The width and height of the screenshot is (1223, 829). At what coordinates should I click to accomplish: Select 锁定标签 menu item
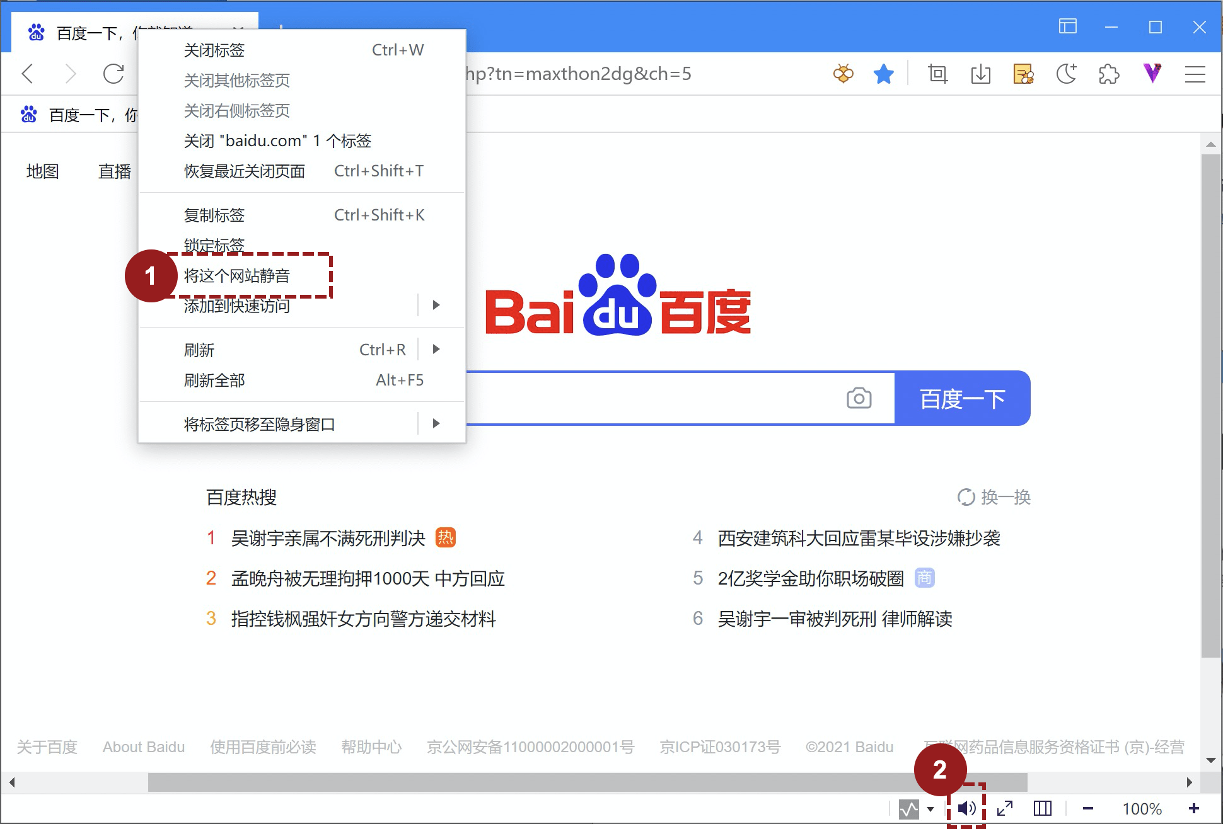pyautogui.click(x=301, y=246)
